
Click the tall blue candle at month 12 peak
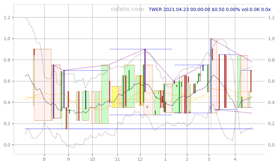click(x=145, y=70)
